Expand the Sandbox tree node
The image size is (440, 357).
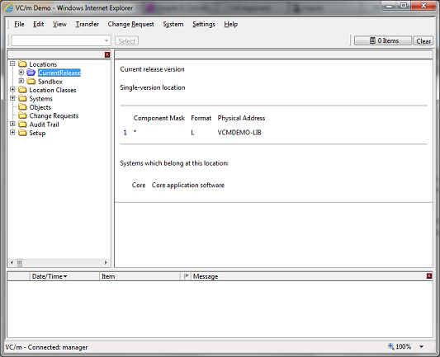coord(21,81)
